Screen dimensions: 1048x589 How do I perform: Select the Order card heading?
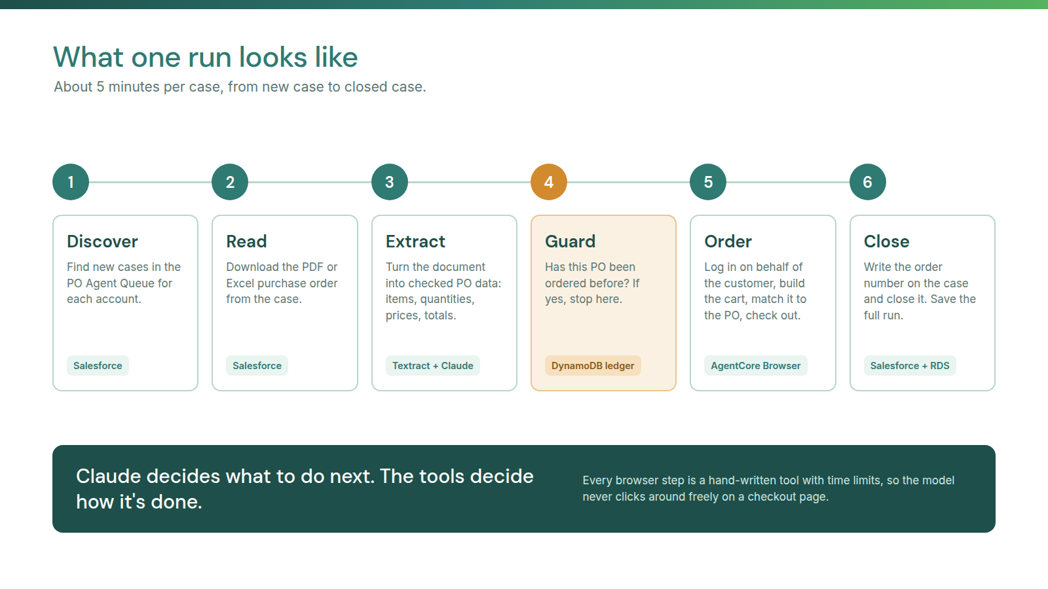[728, 241]
